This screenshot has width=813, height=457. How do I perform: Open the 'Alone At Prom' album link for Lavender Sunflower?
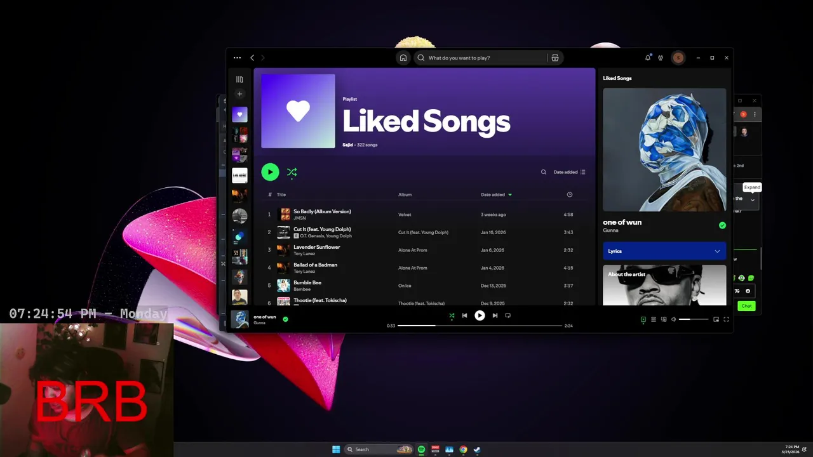413,250
